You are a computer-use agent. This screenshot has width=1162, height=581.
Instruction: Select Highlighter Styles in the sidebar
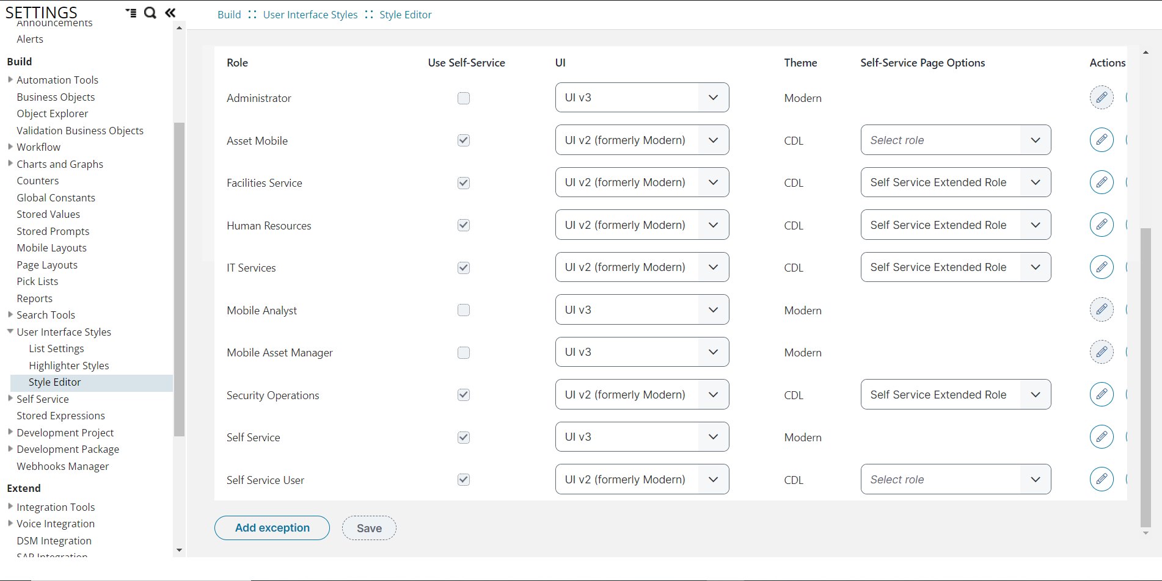(x=68, y=365)
